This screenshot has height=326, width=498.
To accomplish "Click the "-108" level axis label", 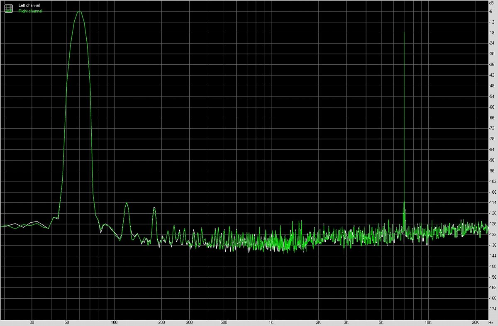I will point(493,192).
